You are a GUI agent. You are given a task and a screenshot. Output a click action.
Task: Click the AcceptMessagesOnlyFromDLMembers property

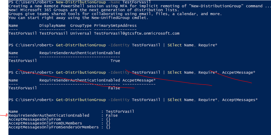(x=45, y=123)
